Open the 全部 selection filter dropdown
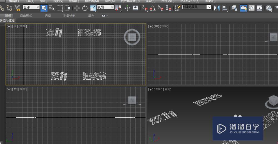The image size is (278, 144). tap(31, 7)
